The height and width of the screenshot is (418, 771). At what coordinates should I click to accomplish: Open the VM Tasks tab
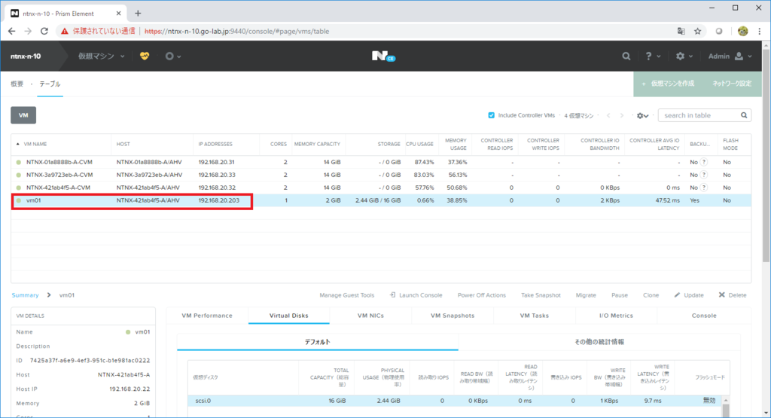point(534,316)
